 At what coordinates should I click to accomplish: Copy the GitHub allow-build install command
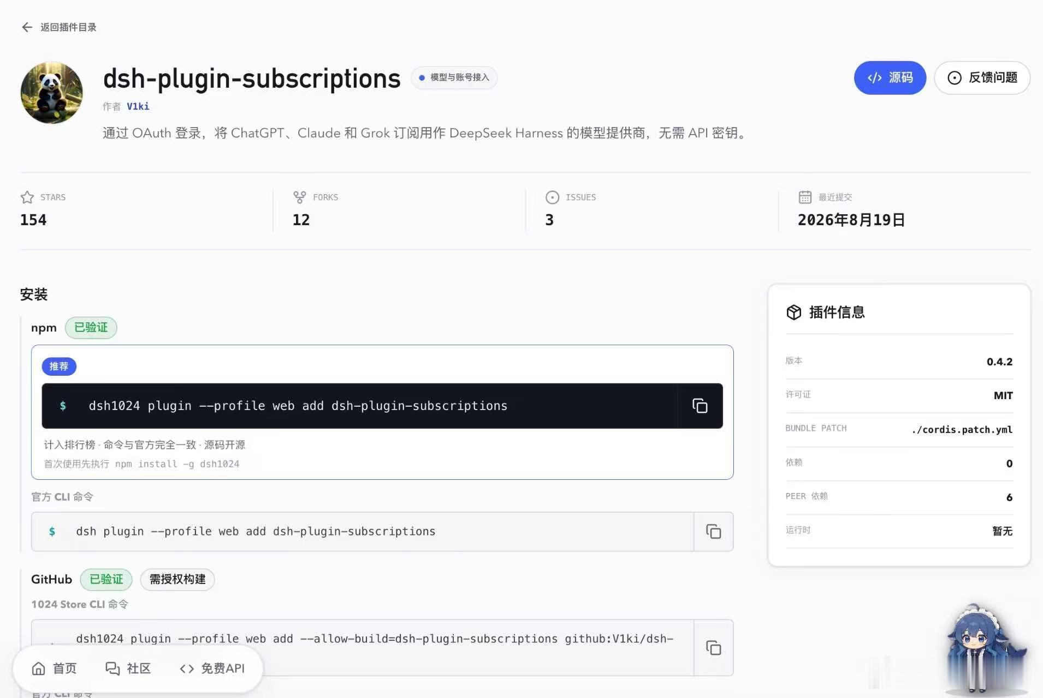click(x=714, y=648)
